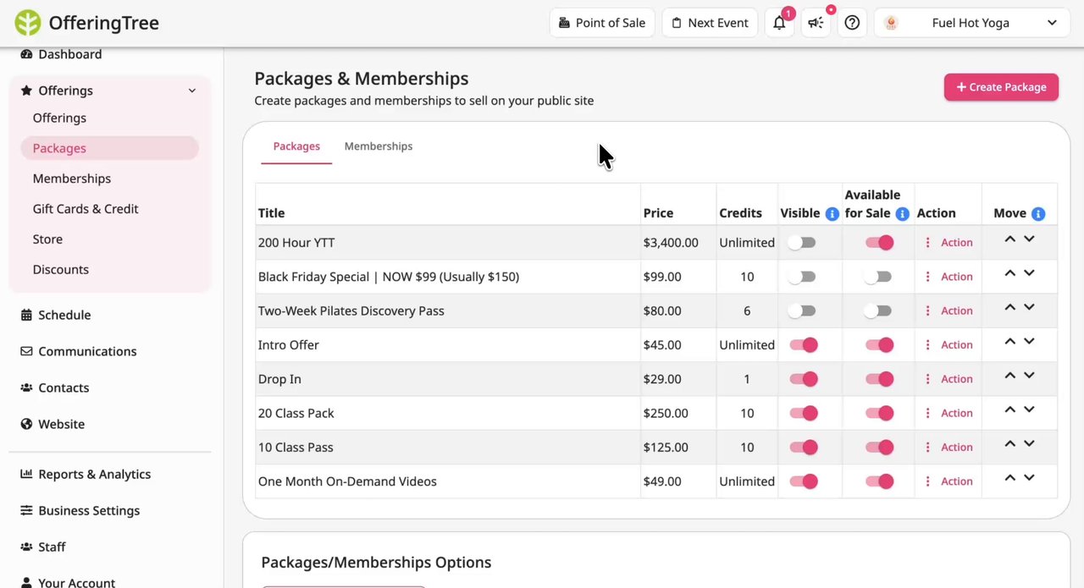Switch to the Memberships tab
The width and height of the screenshot is (1084, 588).
point(378,146)
